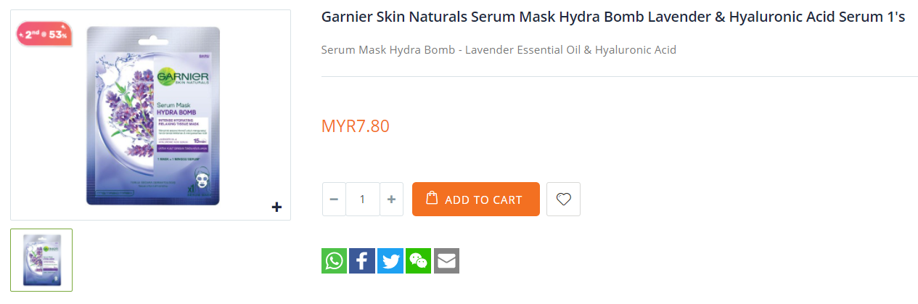Click the green Garnier logo on the package
Image resolution: width=918 pixels, height=304 pixels.
(x=183, y=78)
